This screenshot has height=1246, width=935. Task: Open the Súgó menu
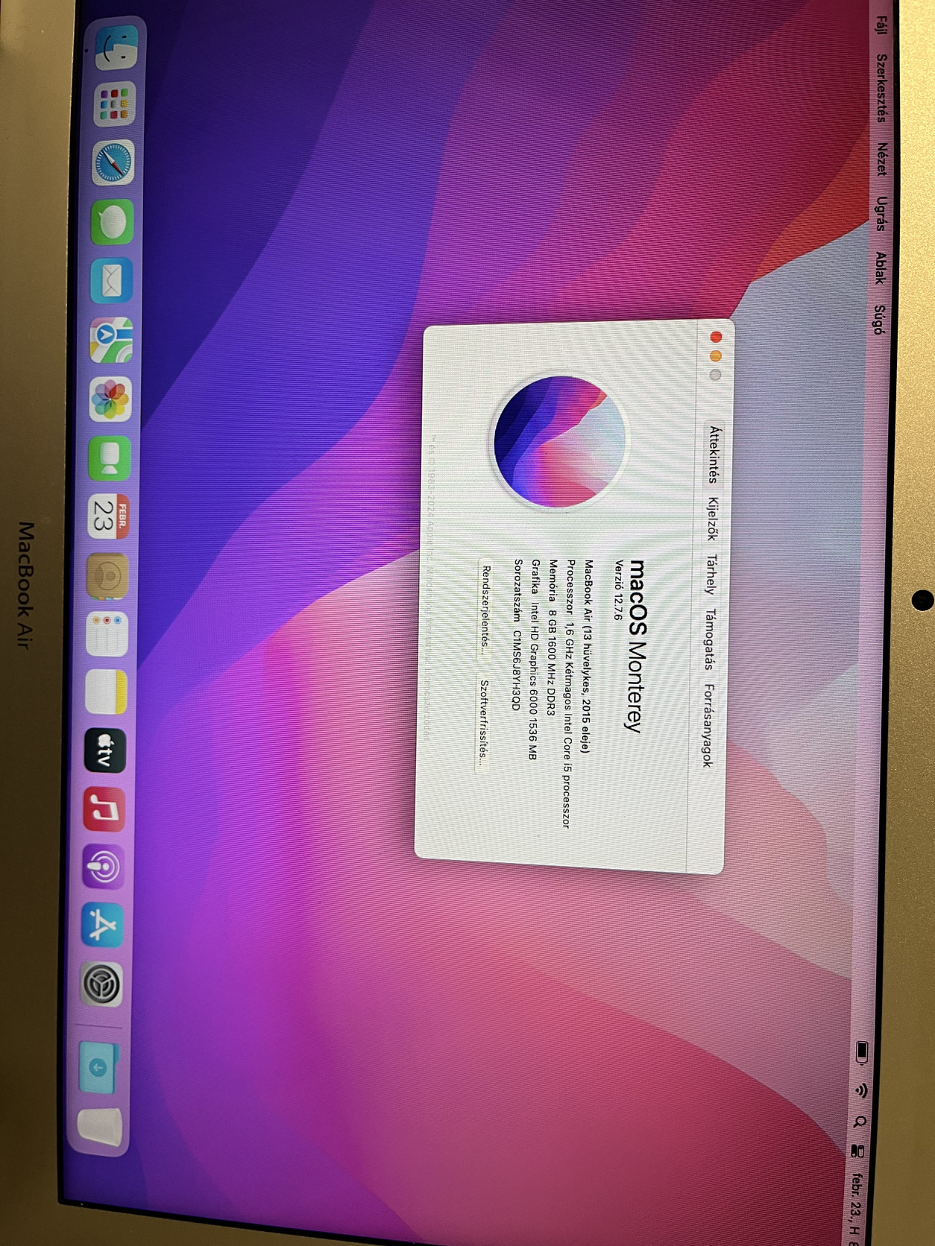879,320
